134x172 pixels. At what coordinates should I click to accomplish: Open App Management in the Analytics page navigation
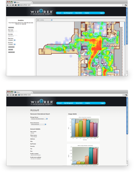pos(68,13)
